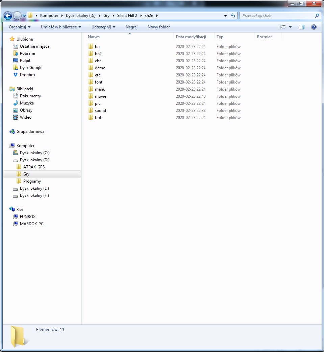Select the 'bg2' folder icon
This screenshot has height=353, width=325.
click(x=91, y=53)
